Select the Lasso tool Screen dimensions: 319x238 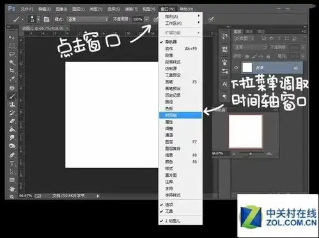[x=12, y=54]
